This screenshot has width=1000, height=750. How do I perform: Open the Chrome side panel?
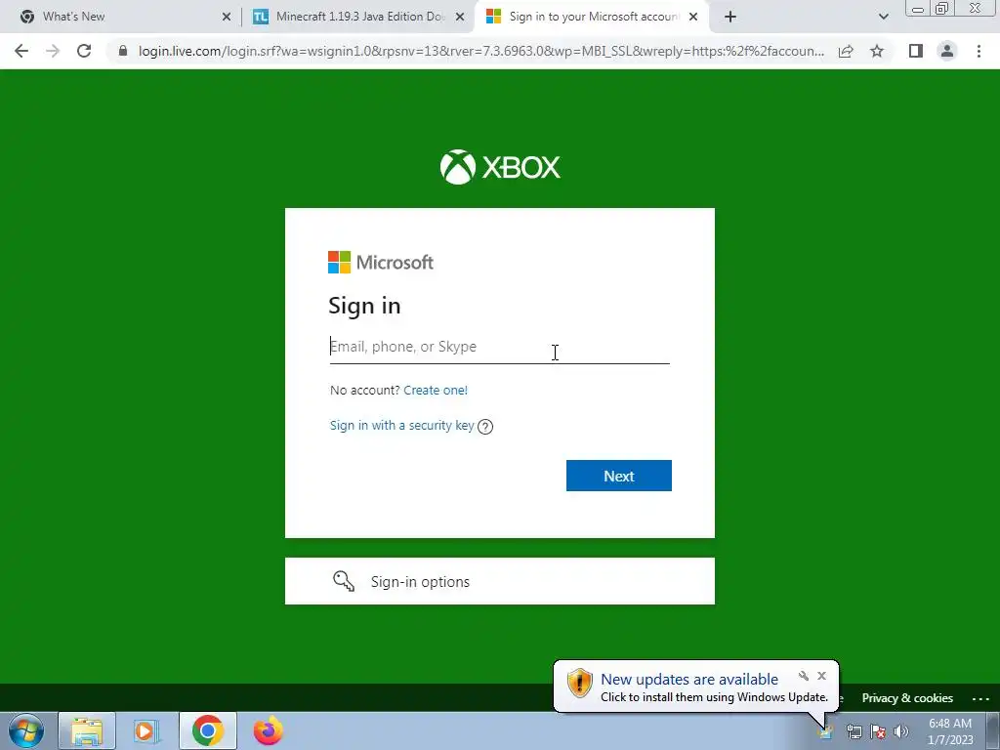pos(916,51)
